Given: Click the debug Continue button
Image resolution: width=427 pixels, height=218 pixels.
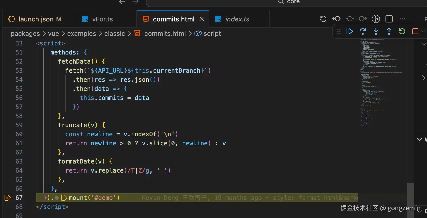Looking at the screenshot, I should [350, 32].
